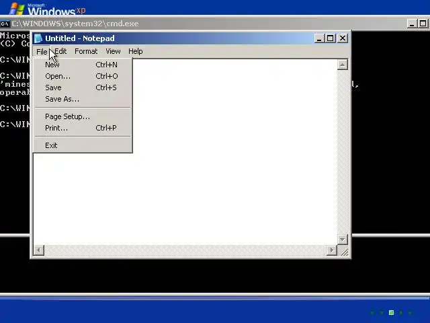This screenshot has height=323, width=430.
Task: Maximize the Notepad window
Action: (x=330, y=38)
